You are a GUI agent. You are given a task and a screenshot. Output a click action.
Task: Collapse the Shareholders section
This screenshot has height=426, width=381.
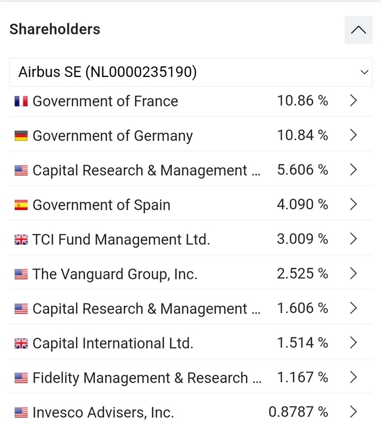(x=358, y=30)
